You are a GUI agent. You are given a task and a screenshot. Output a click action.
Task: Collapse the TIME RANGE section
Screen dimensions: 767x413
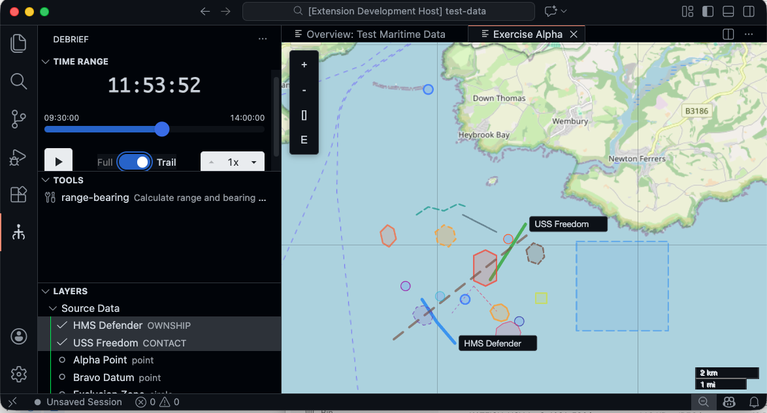(45, 61)
